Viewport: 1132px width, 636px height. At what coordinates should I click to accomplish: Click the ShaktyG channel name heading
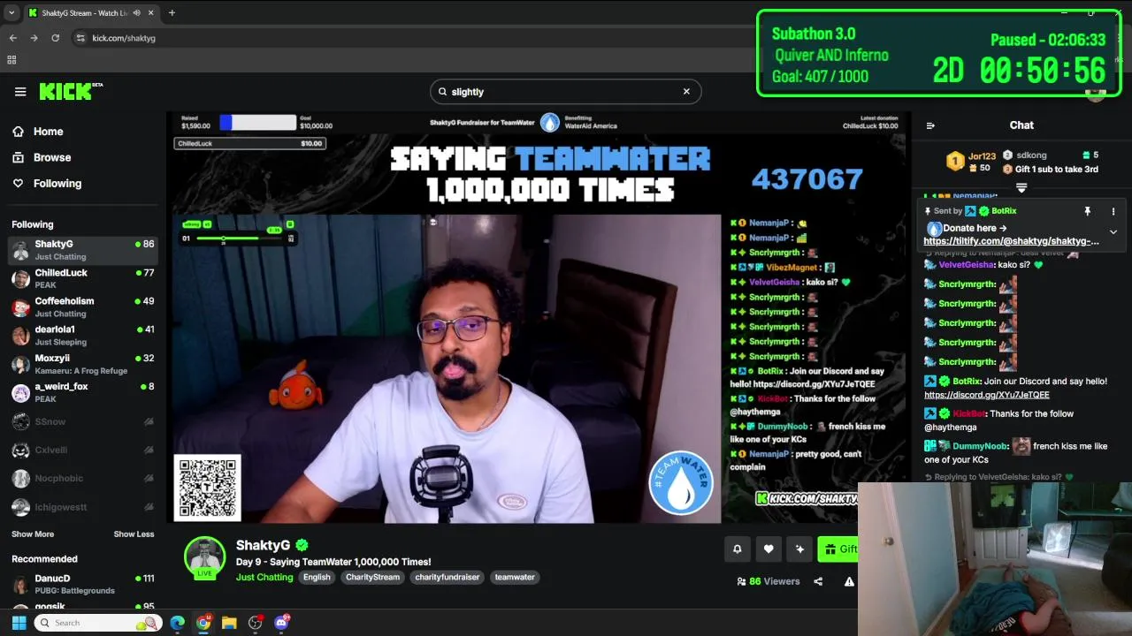(x=264, y=545)
